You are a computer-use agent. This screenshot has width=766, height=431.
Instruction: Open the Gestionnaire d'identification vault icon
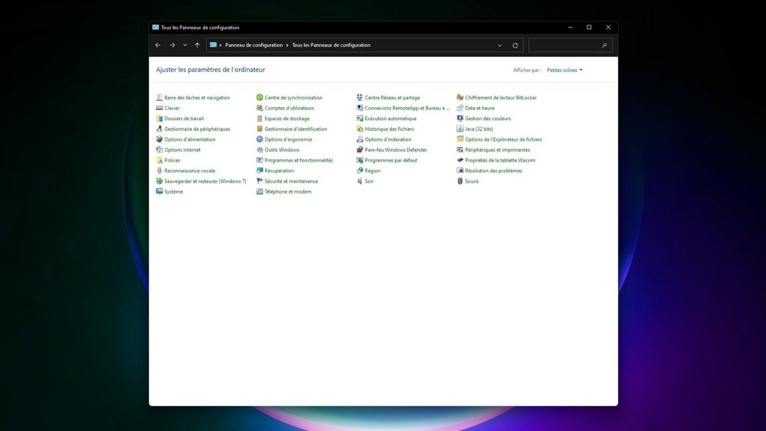260,129
